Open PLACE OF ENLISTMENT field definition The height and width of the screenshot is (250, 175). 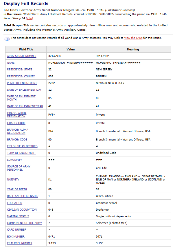click(x=22, y=83)
